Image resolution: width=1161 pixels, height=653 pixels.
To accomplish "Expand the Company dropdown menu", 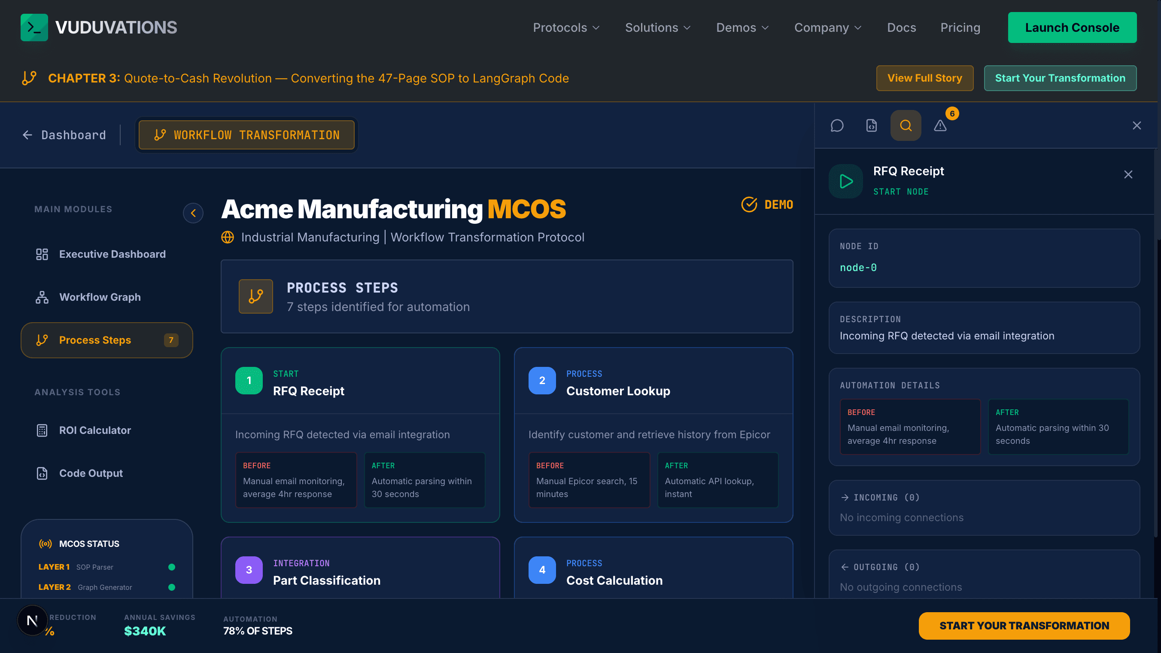I will (x=828, y=27).
